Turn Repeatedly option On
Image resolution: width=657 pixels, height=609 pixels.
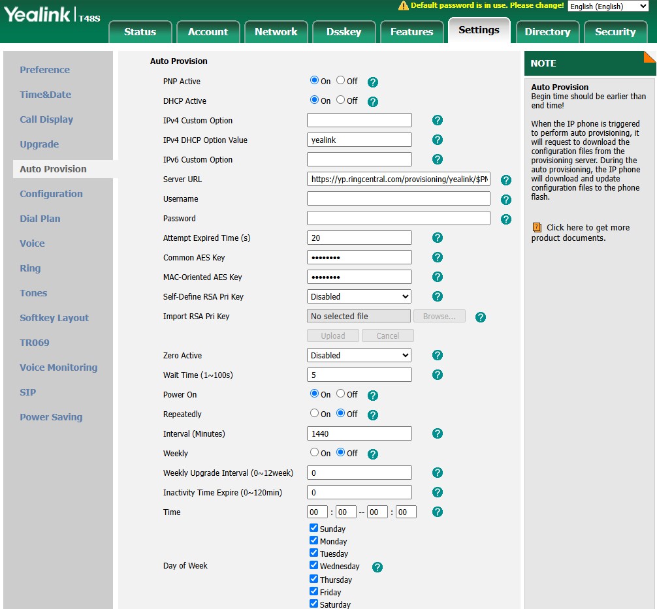315,414
